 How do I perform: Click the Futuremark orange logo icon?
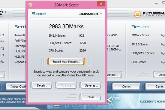tap(137, 14)
